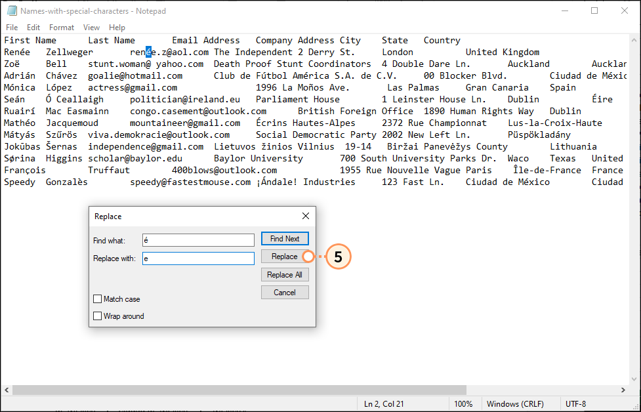Click the Replace button
The height and width of the screenshot is (412, 641).
(x=285, y=257)
